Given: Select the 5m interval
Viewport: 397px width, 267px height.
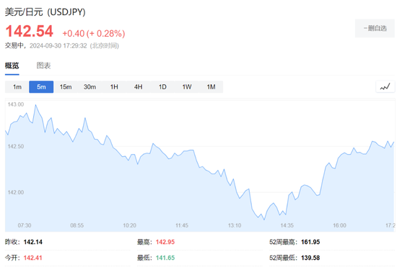Looking at the screenshot, I should [x=41, y=87].
